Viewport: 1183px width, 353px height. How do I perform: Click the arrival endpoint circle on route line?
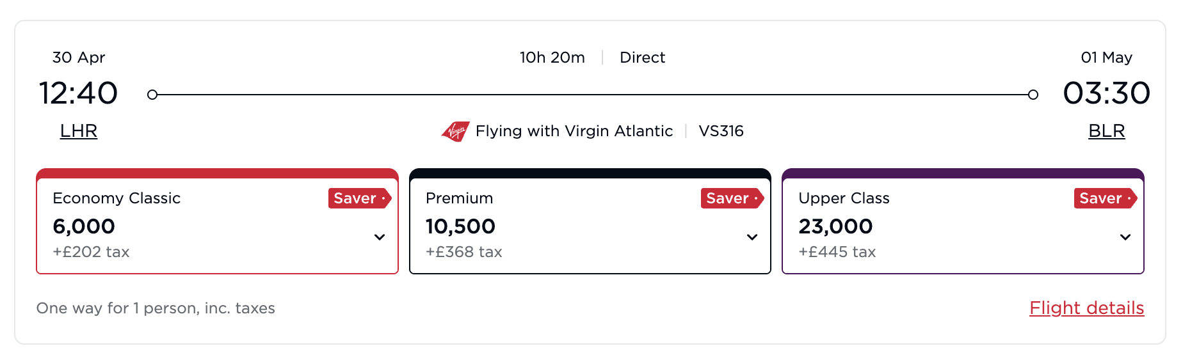click(1033, 95)
